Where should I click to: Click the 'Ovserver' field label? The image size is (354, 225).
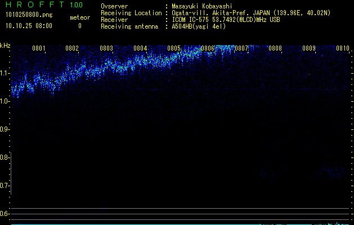(x=114, y=6)
